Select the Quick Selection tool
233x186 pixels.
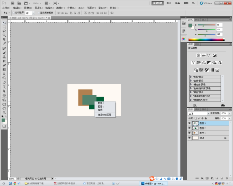coord(4,35)
